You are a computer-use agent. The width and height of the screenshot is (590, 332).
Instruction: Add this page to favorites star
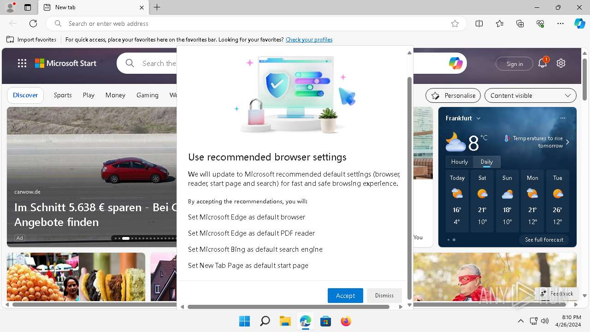coord(455,24)
